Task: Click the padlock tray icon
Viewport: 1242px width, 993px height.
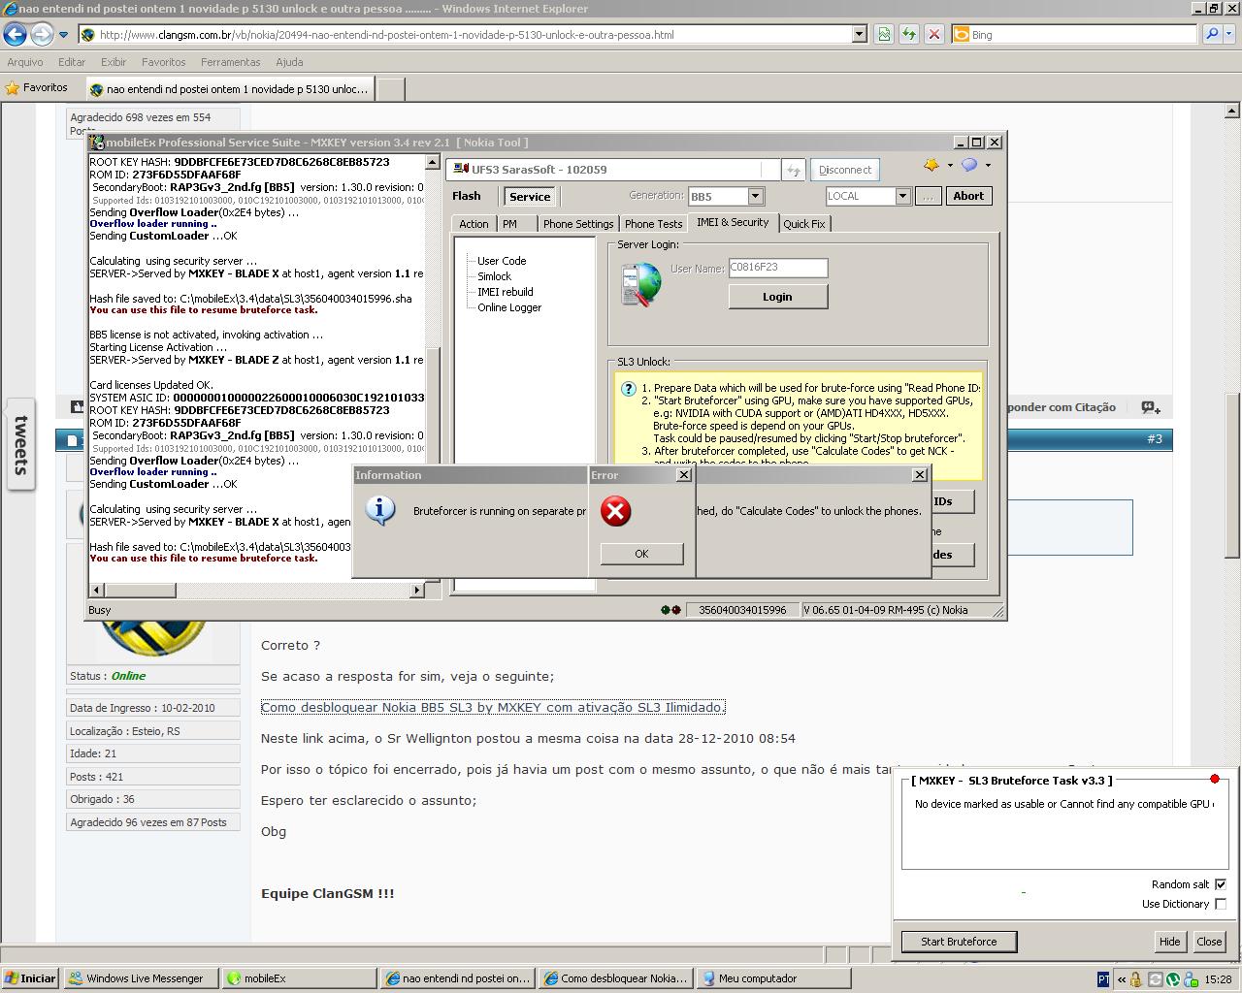Action: click(1138, 978)
